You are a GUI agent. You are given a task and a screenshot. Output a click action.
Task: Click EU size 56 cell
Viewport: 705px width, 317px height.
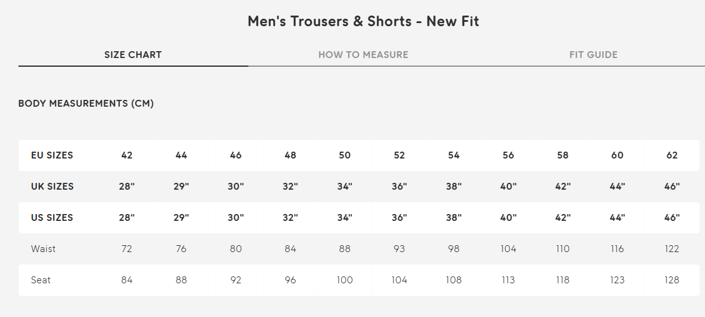[508, 155]
